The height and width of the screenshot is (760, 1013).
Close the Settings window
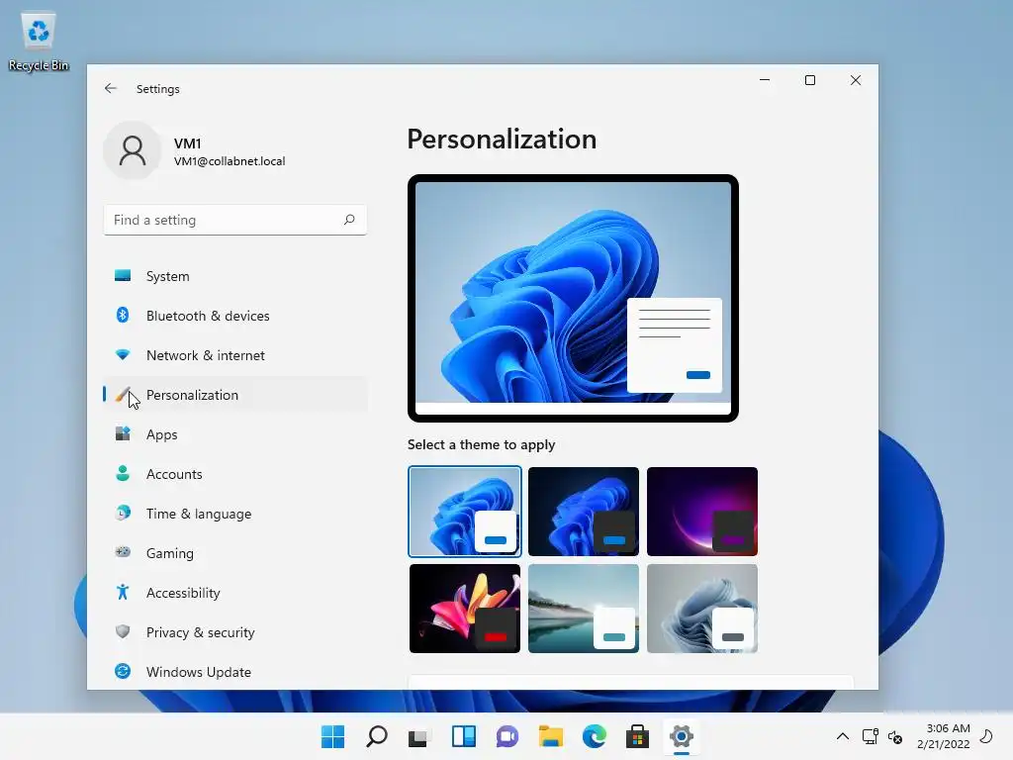pyautogui.click(x=856, y=80)
